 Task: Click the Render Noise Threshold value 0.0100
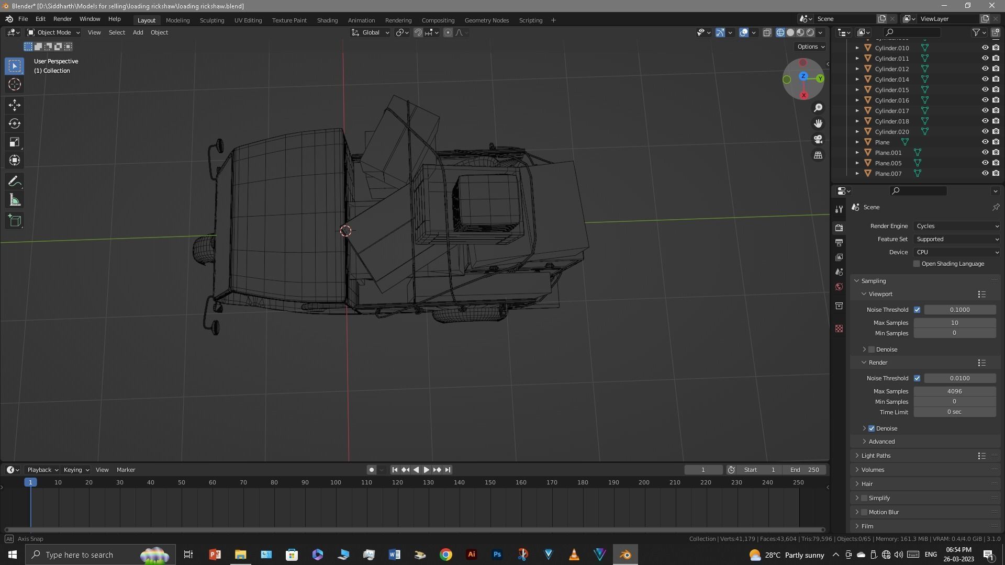[x=959, y=378]
